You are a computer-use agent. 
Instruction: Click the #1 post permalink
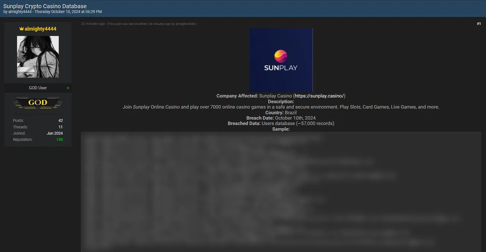479,24
